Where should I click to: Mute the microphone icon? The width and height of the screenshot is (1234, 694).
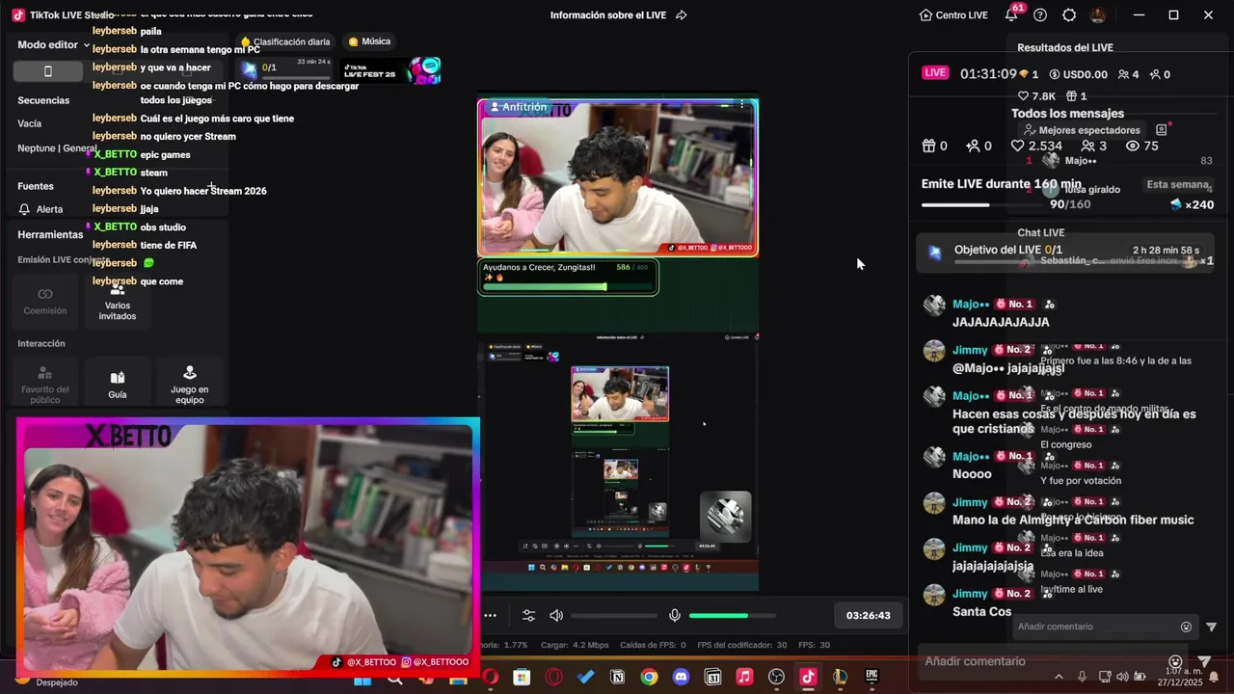(x=675, y=615)
